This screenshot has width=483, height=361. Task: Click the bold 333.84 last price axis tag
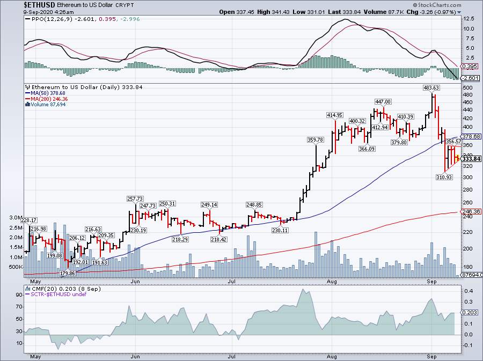coord(471,159)
